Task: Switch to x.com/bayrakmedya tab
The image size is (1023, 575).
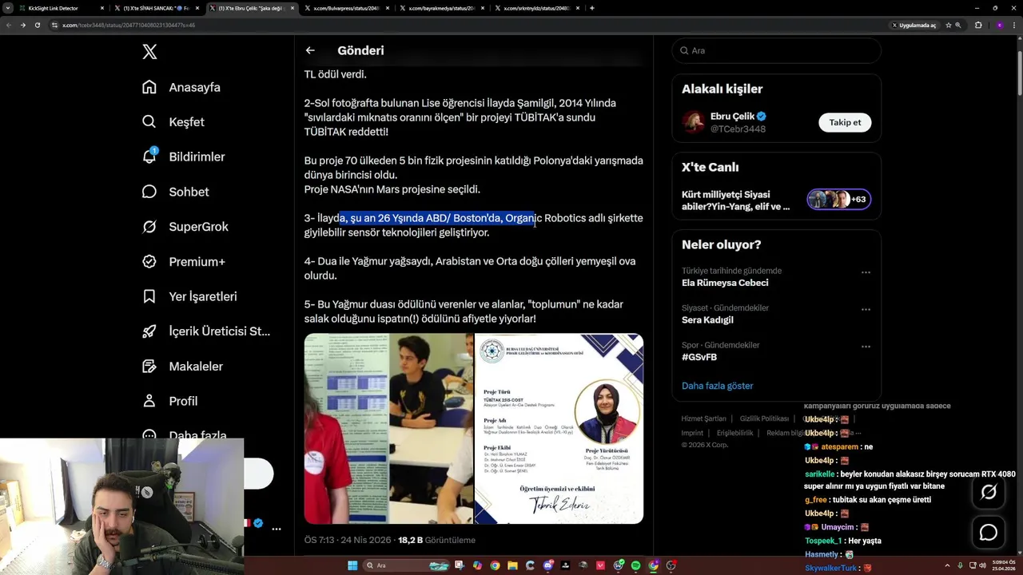Action: [x=442, y=8]
